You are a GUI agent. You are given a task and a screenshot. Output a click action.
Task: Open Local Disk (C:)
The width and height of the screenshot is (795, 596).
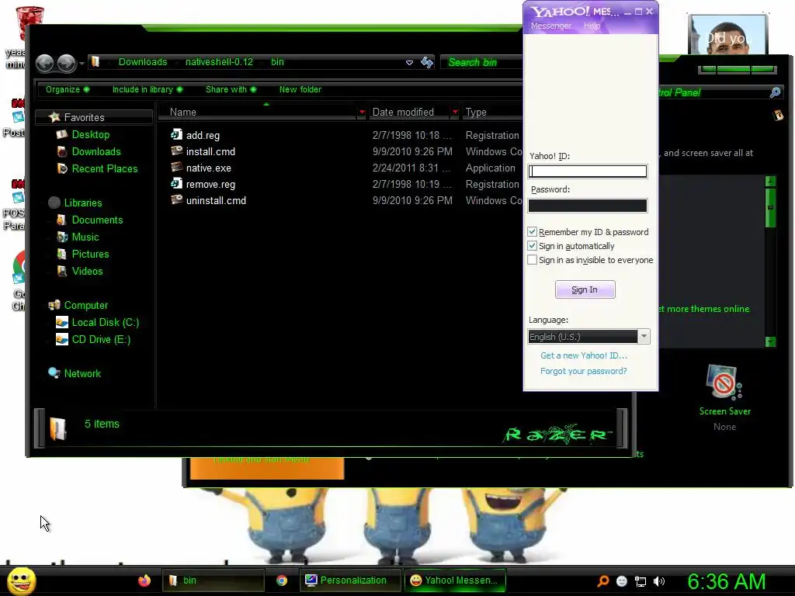coord(105,322)
